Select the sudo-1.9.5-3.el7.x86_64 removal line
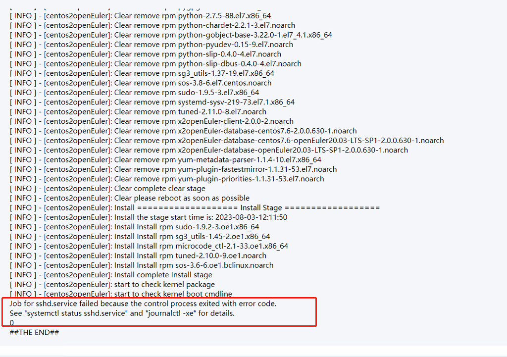Image resolution: width=507 pixels, height=357 pixels. coord(134,93)
